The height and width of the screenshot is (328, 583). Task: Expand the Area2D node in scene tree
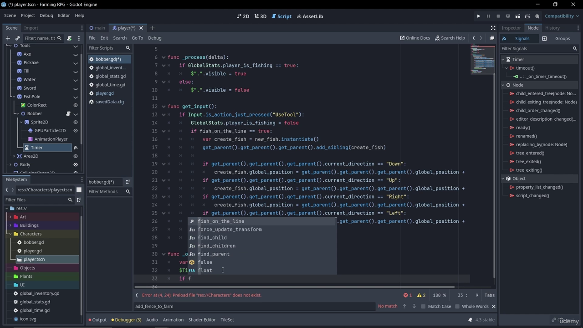point(14,156)
